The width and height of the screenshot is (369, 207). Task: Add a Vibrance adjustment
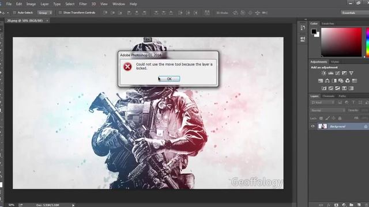351,73
